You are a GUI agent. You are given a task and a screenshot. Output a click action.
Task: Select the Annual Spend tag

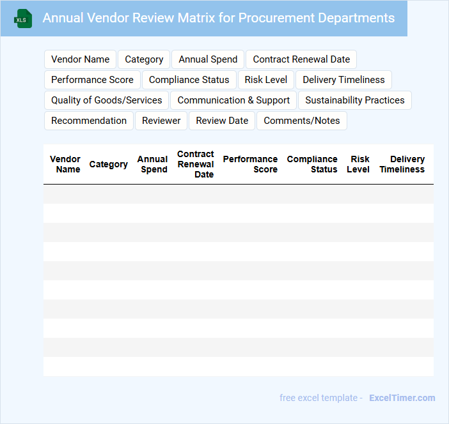[208, 59]
